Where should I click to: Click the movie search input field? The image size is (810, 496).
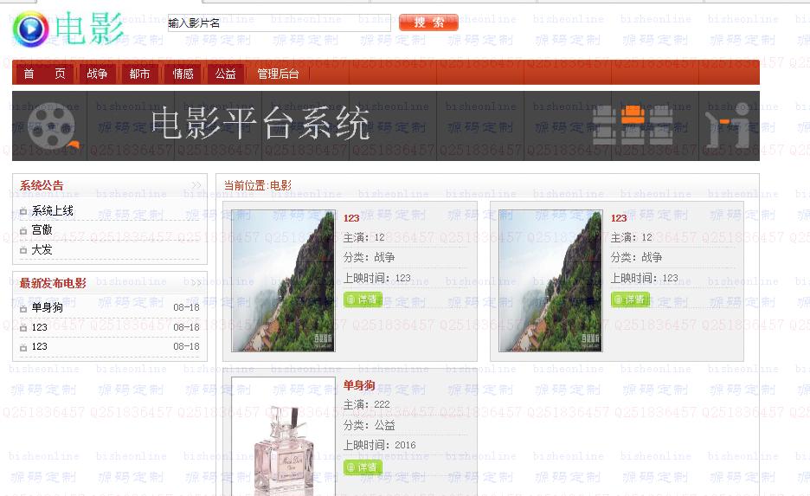click(279, 23)
